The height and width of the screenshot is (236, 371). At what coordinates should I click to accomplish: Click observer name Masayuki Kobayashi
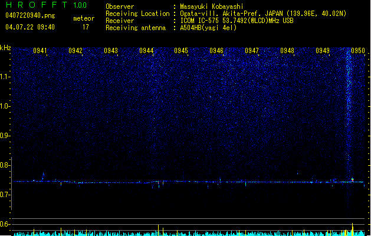pyautogui.click(x=212, y=6)
